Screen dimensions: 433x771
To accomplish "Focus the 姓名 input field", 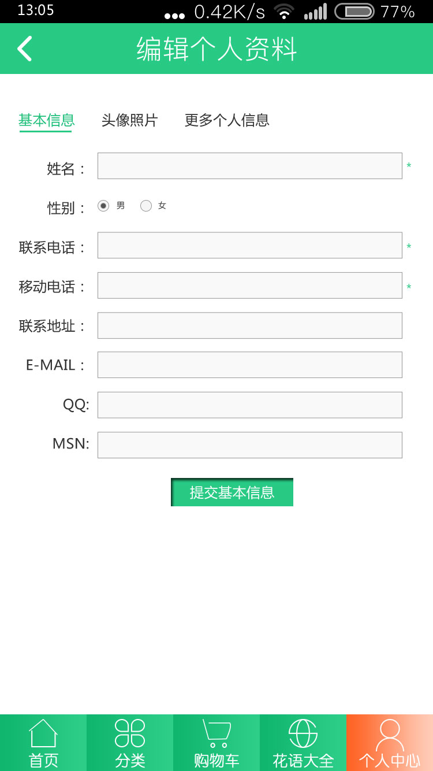I will click(250, 166).
